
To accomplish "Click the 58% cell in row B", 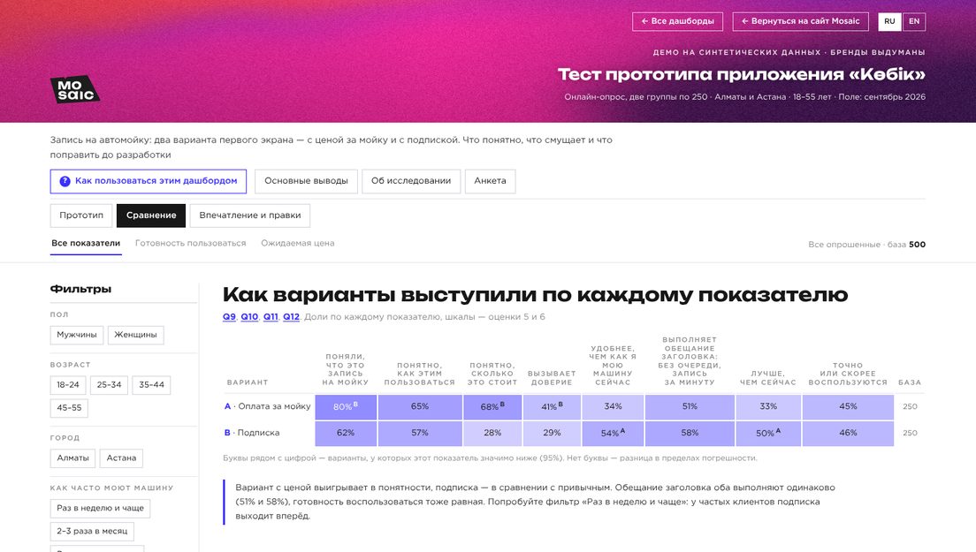I will pos(690,434).
